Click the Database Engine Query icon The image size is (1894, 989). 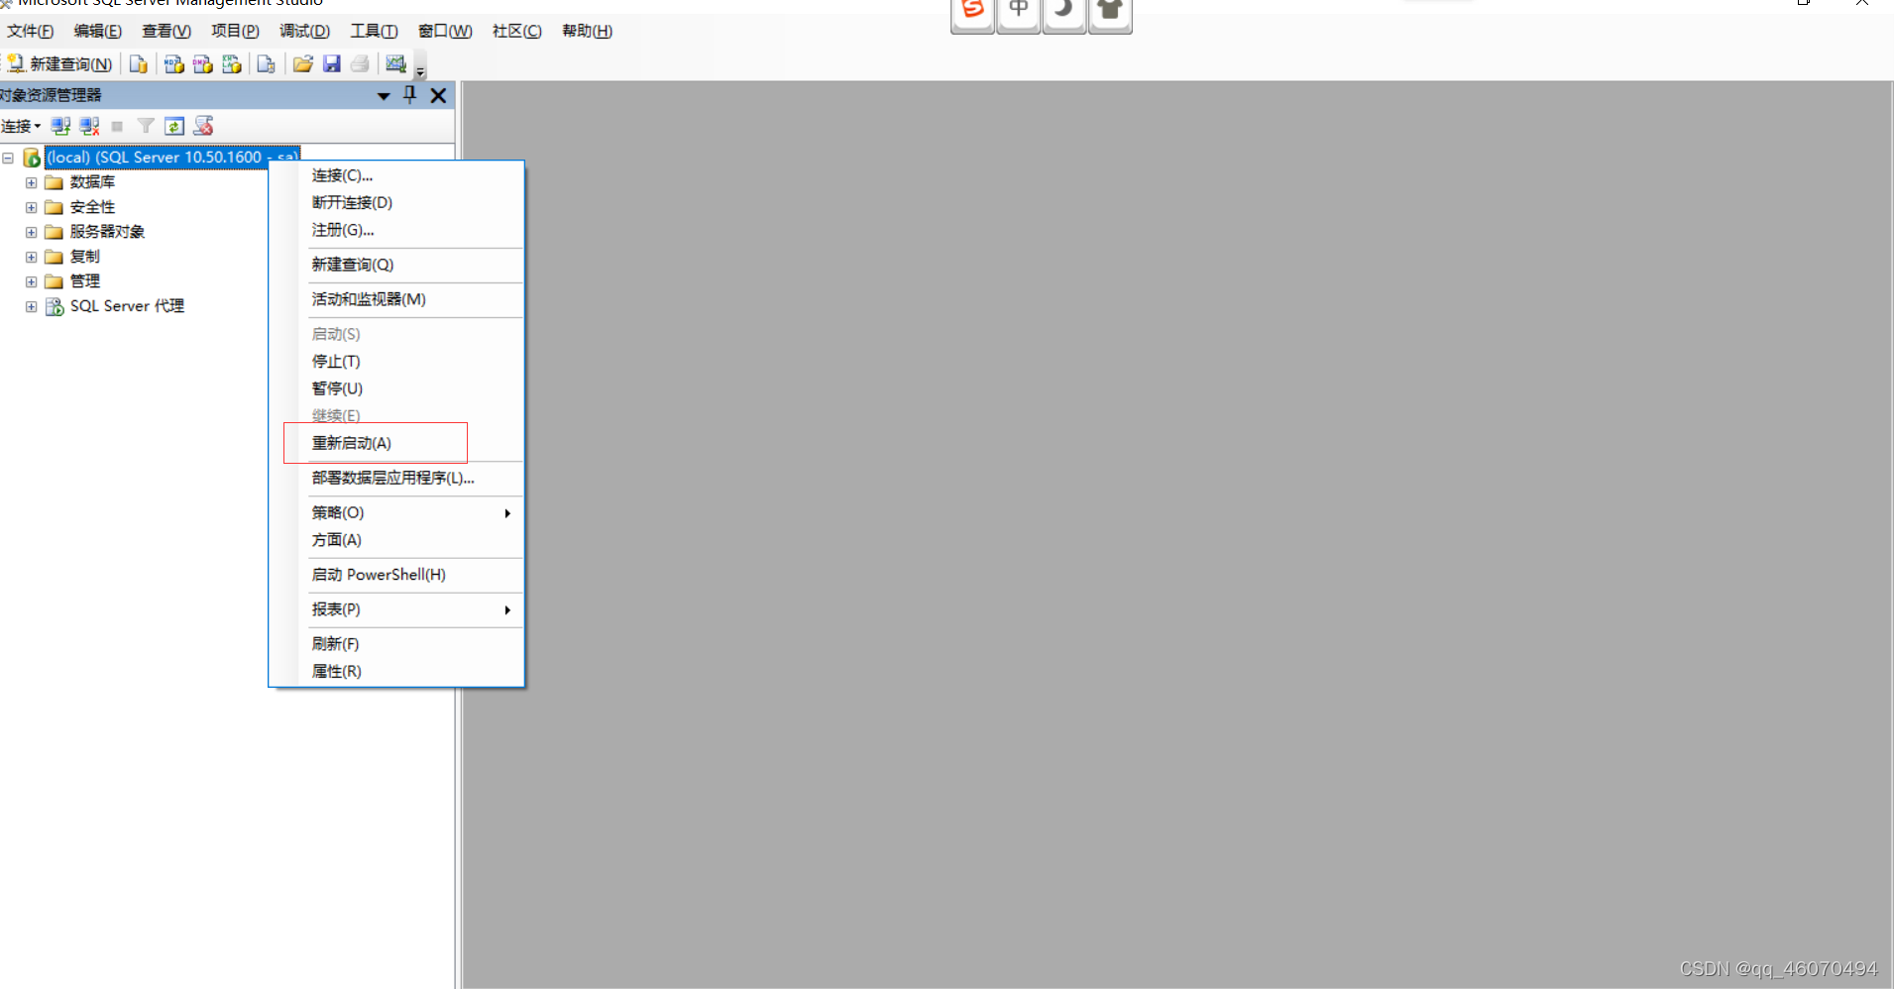[139, 64]
